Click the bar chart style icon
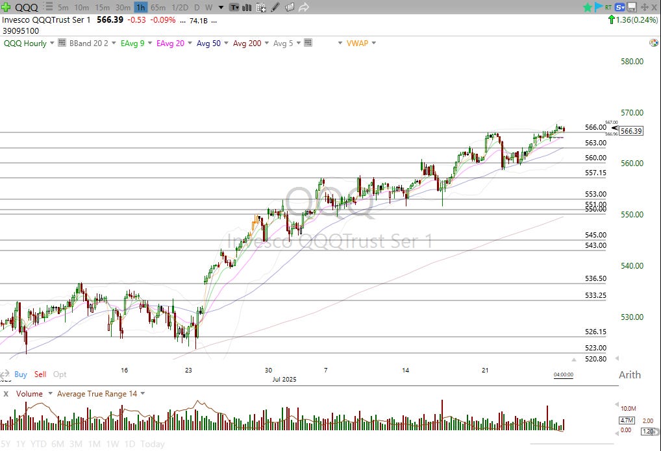This screenshot has width=661, height=451. (247, 7)
